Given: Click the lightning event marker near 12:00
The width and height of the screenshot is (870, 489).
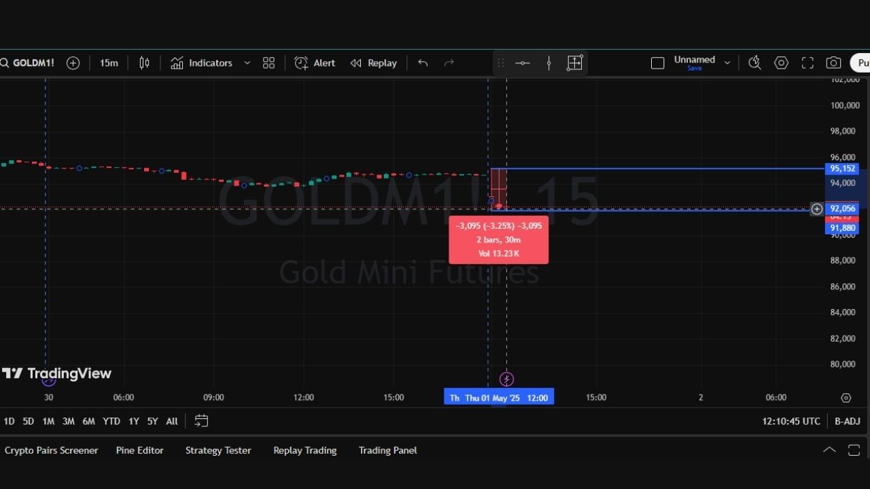Looking at the screenshot, I should 506,379.
